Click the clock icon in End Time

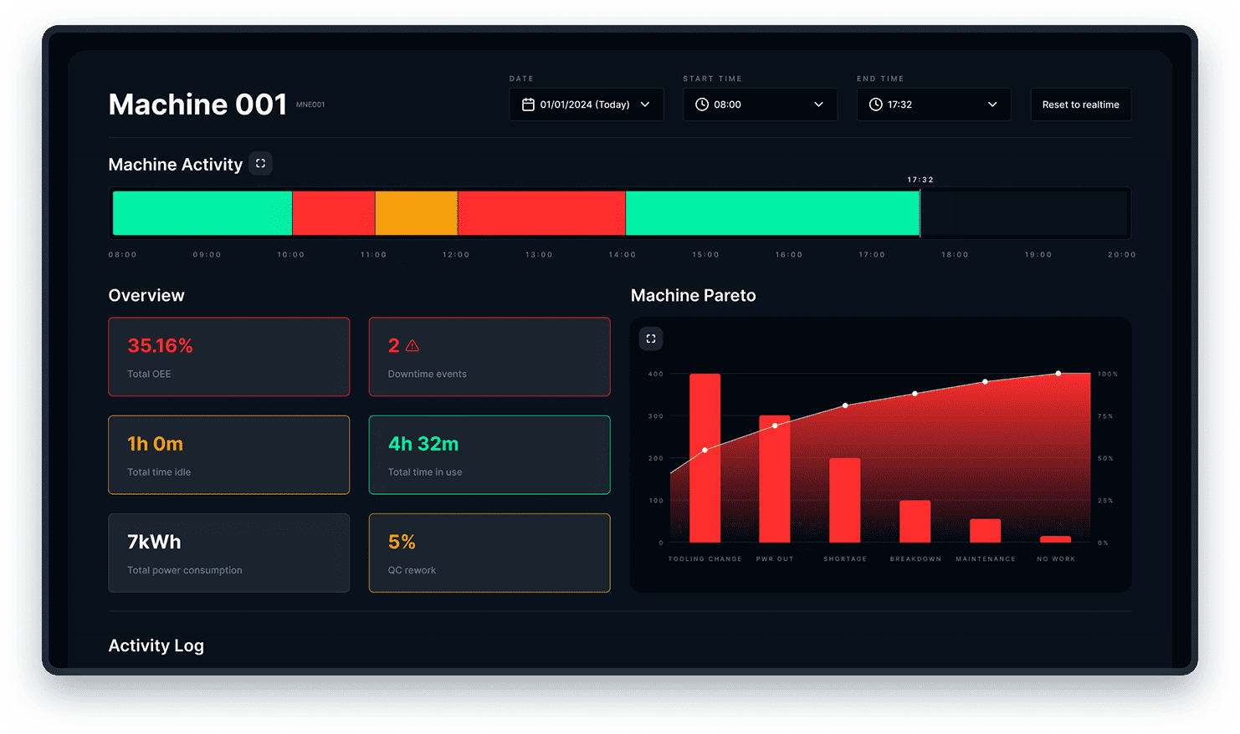pyautogui.click(x=875, y=104)
